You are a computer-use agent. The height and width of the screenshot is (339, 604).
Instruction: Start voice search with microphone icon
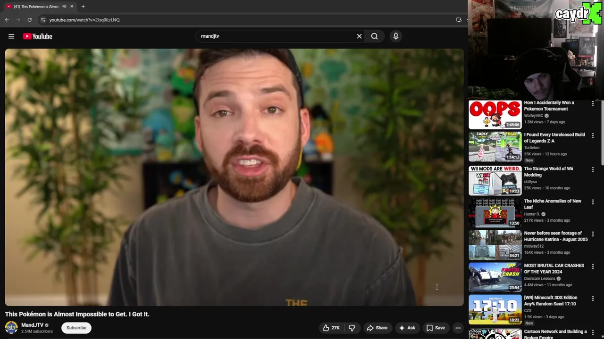(395, 36)
